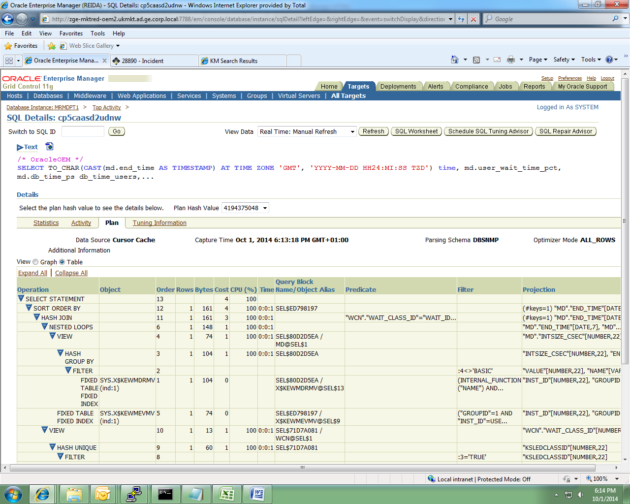Click the Go button

(x=117, y=131)
